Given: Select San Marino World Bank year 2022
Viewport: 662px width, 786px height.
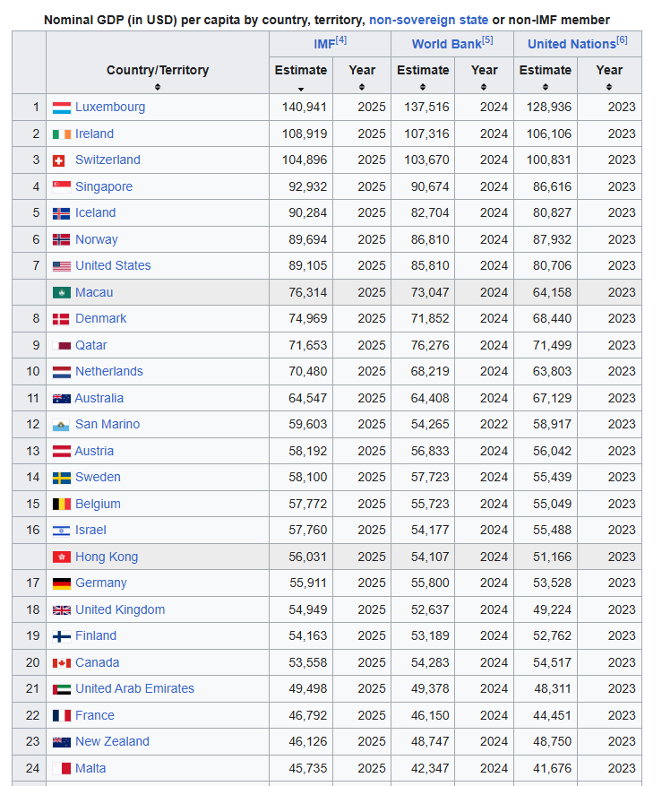Looking at the screenshot, I should tap(494, 425).
